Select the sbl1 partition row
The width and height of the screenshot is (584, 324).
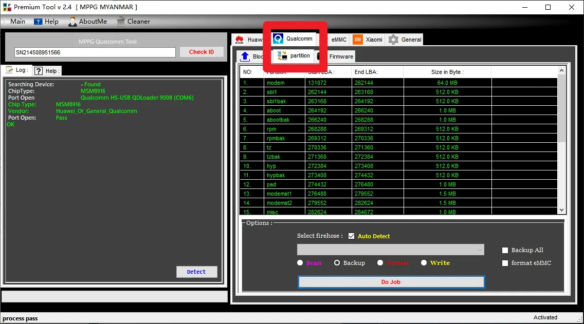pyautogui.click(x=398, y=92)
